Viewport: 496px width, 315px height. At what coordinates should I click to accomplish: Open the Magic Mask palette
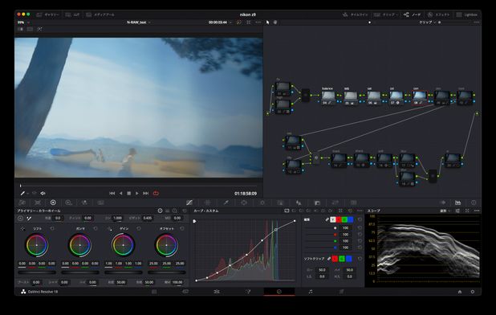280,202
